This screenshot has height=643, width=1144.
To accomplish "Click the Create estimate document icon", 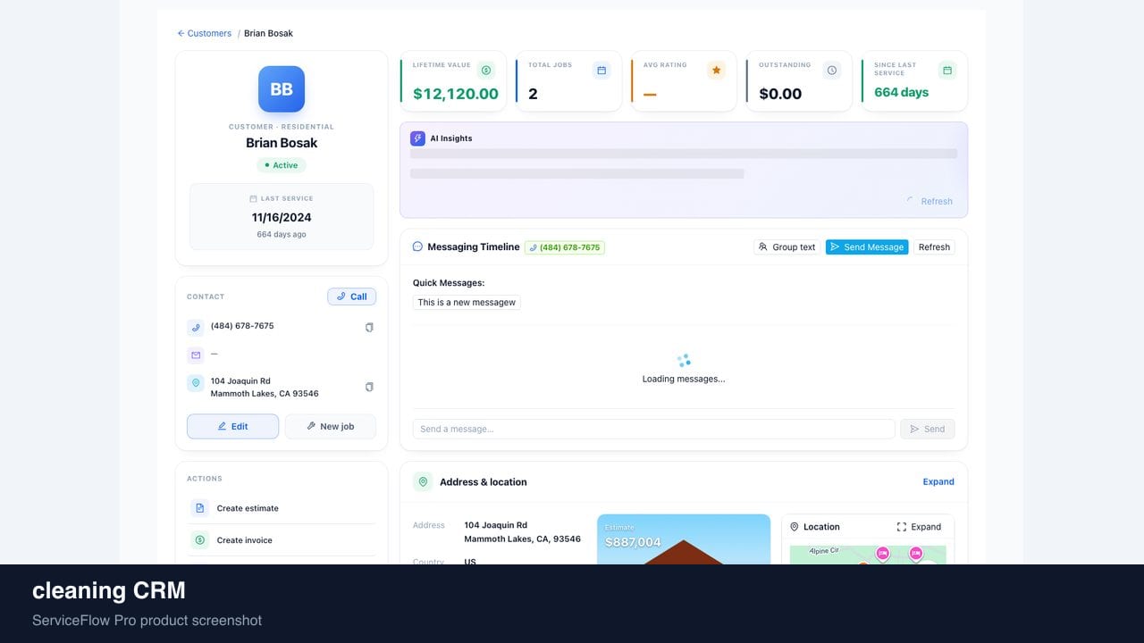I will (199, 508).
